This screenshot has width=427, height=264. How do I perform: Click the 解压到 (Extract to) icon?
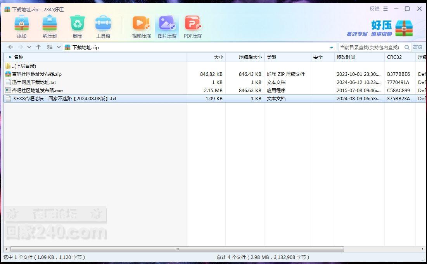tap(50, 26)
